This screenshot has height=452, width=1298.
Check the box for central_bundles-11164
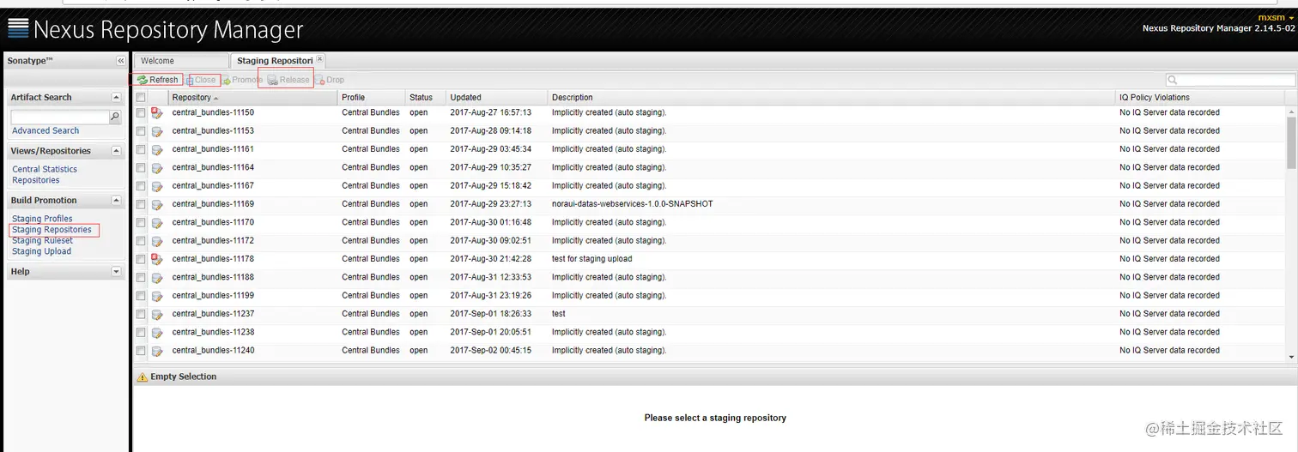pyautogui.click(x=141, y=168)
